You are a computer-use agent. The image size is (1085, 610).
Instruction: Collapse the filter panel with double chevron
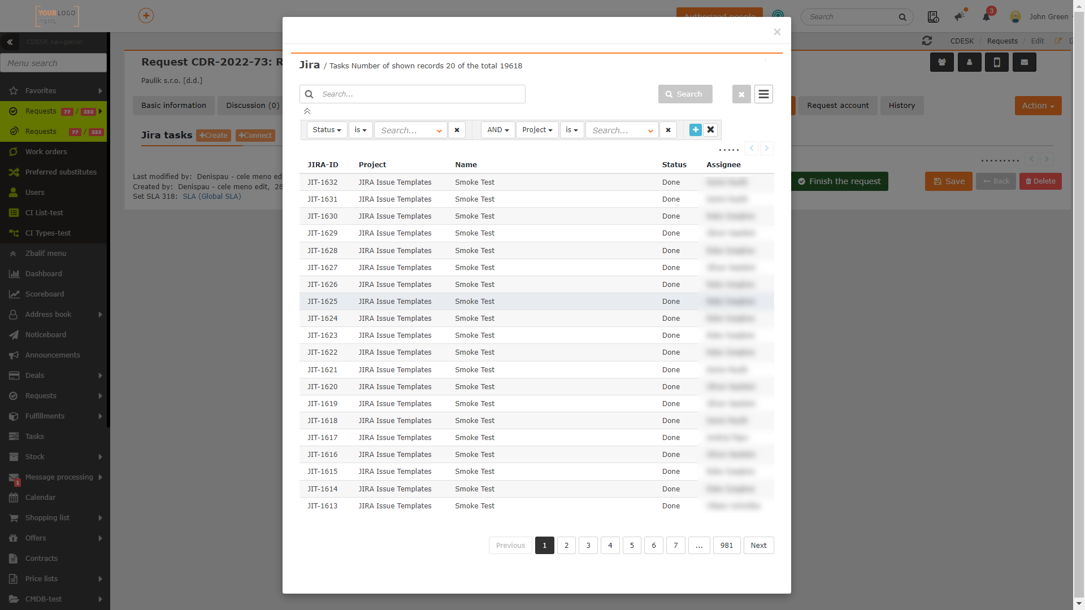pyautogui.click(x=307, y=112)
